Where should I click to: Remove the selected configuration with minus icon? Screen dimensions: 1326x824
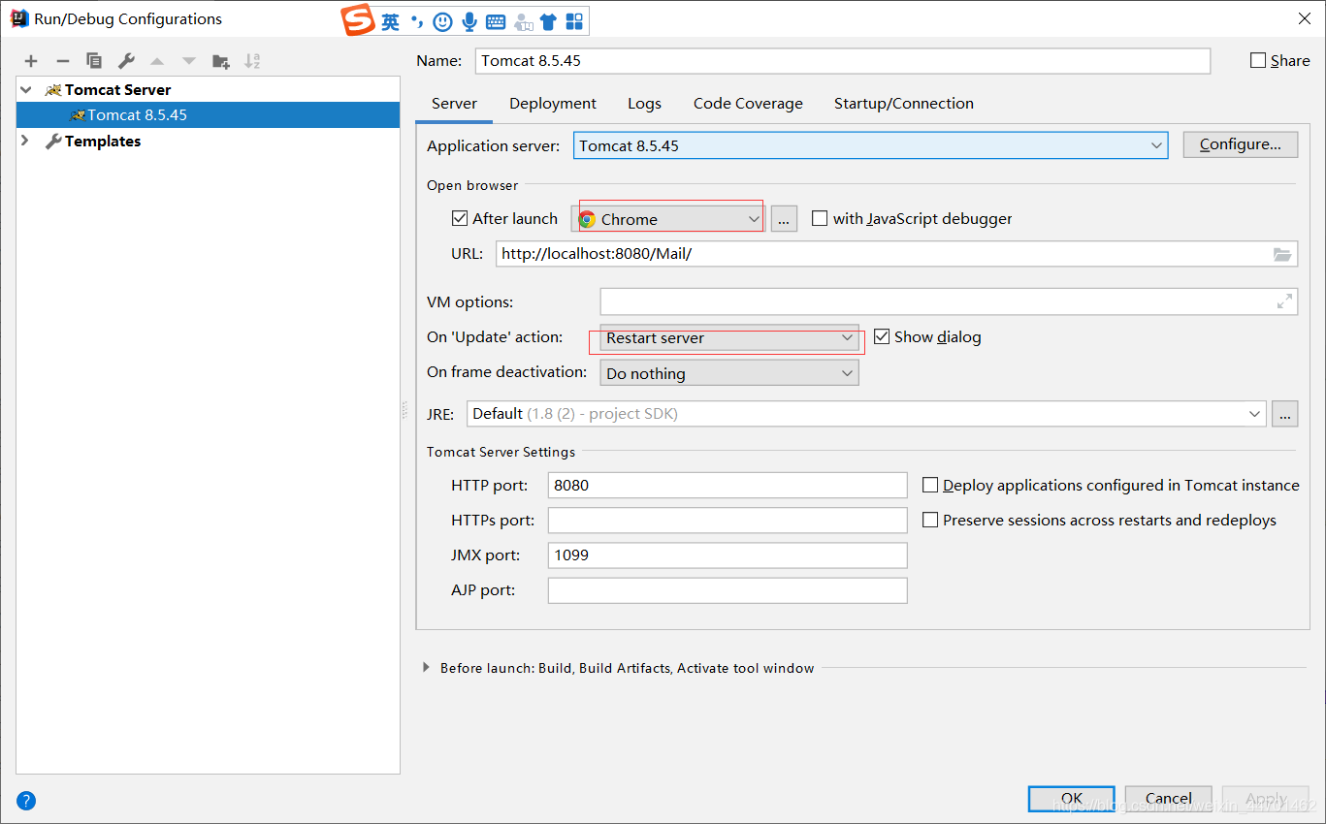tap(63, 61)
